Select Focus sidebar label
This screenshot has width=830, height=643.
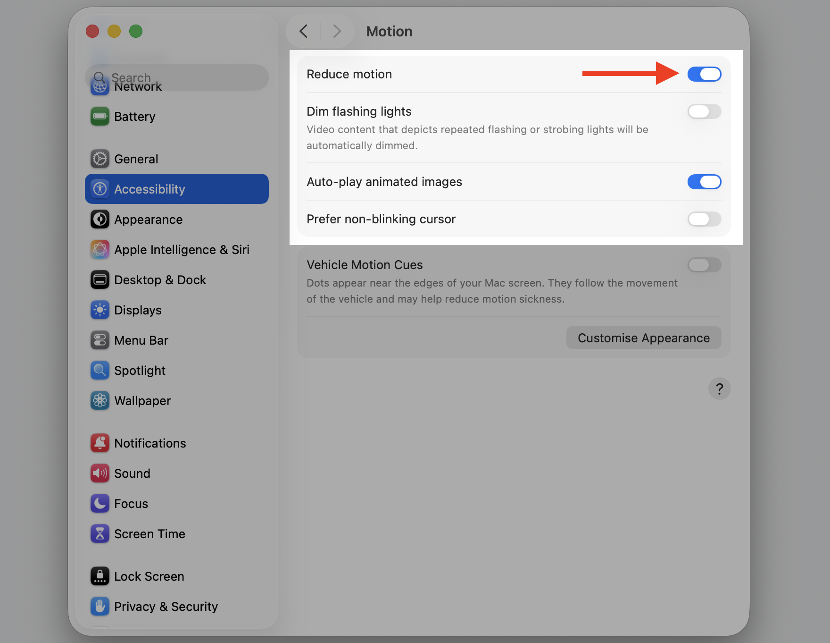point(131,504)
